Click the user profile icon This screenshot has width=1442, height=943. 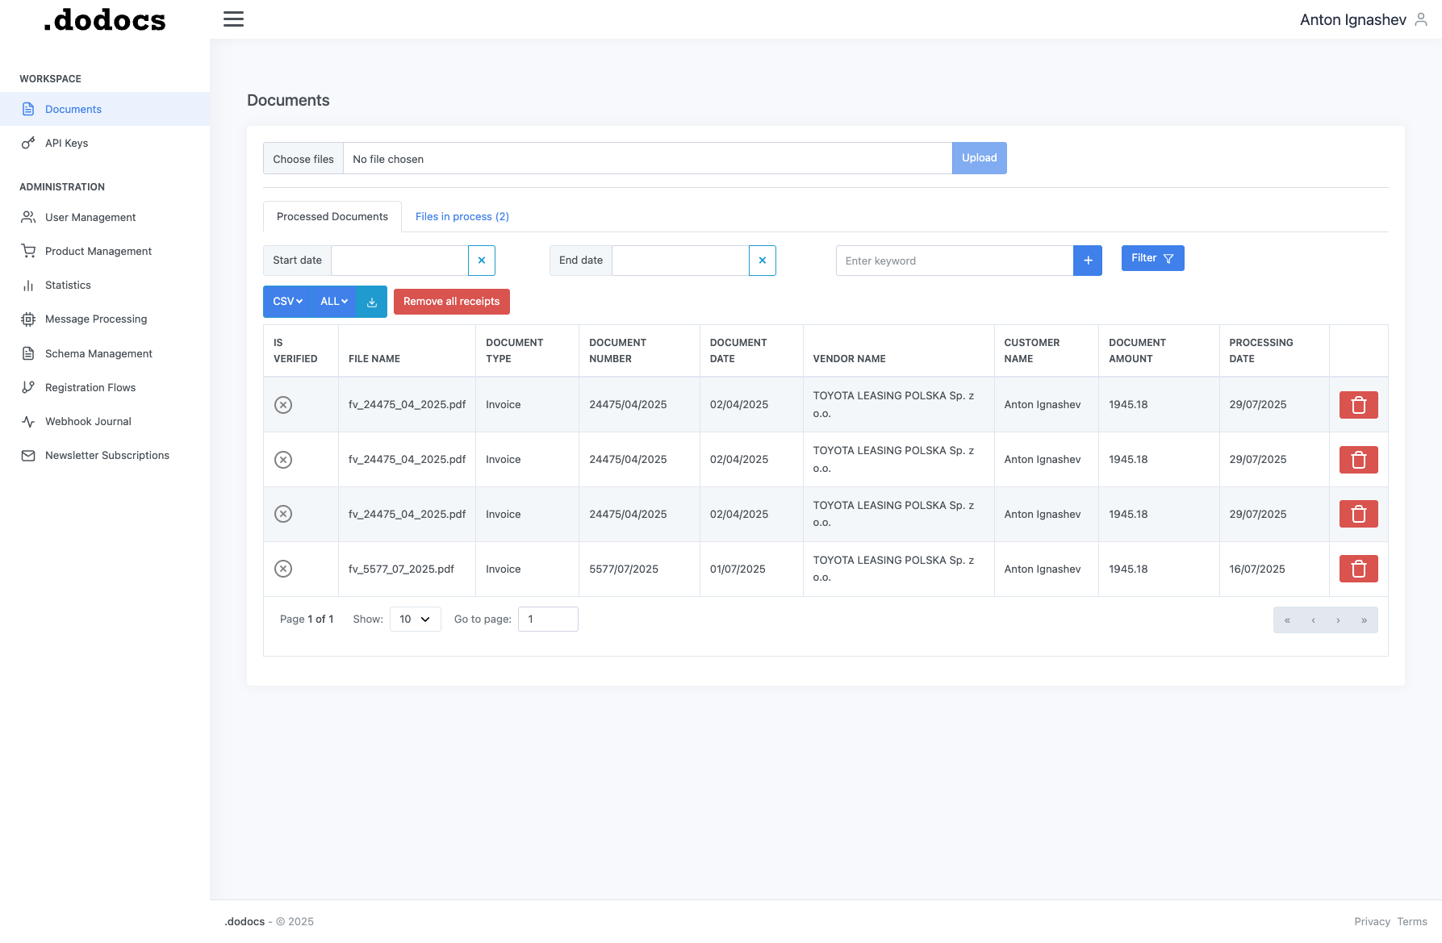1421,19
